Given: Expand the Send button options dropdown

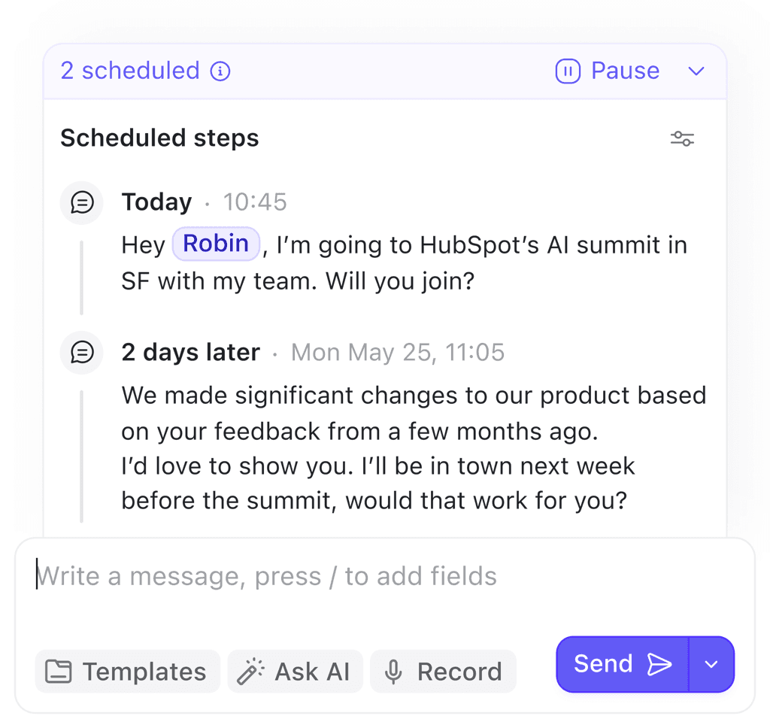Looking at the screenshot, I should click(x=711, y=664).
